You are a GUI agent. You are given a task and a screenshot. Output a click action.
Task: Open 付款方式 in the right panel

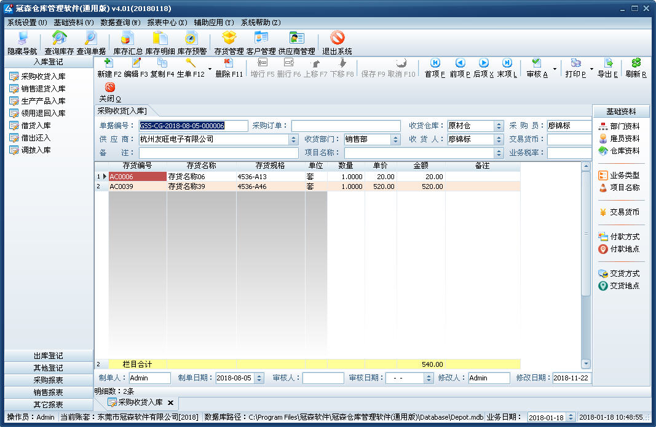coord(619,237)
